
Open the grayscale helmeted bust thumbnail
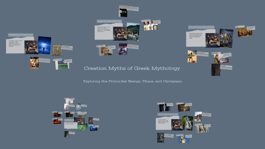pos(161,138)
